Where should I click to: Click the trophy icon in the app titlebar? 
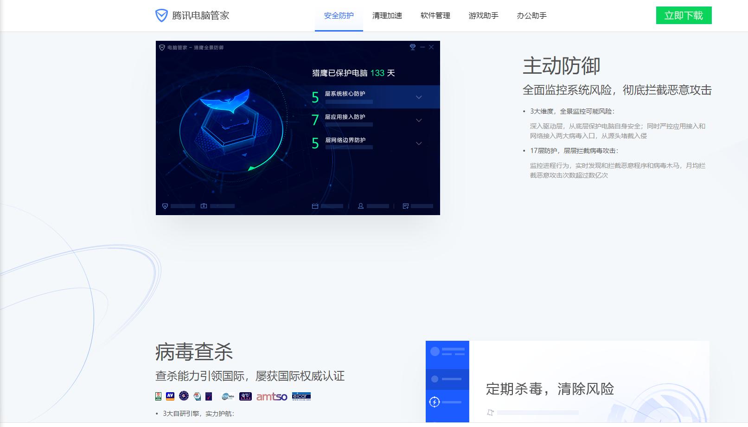coord(412,46)
